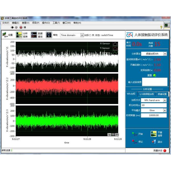171x171 pixels.
Task: Open the 分析报表 analysis report icon
Action: [x=19, y=35]
